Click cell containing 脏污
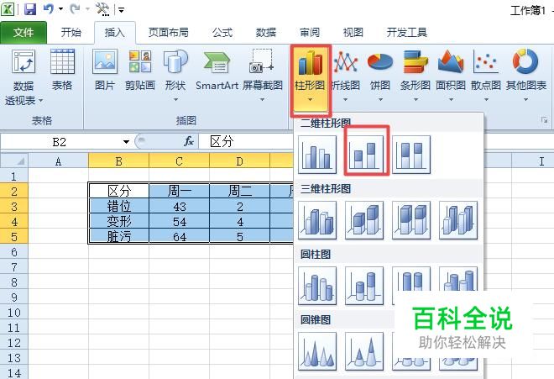The width and height of the screenshot is (554, 379). click(118, 236)
